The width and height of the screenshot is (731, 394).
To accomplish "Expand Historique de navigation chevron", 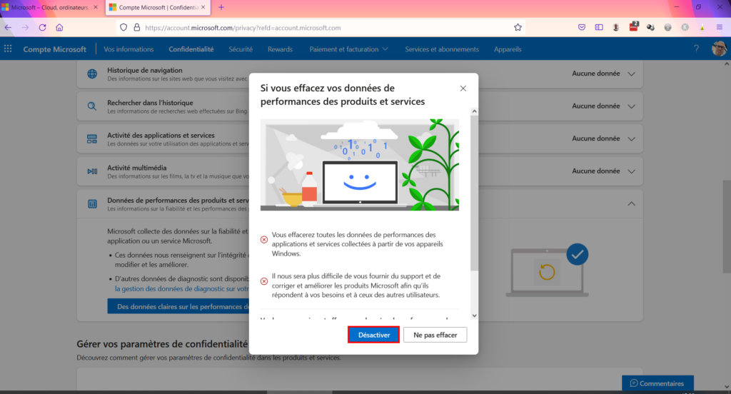I will 631,74.
